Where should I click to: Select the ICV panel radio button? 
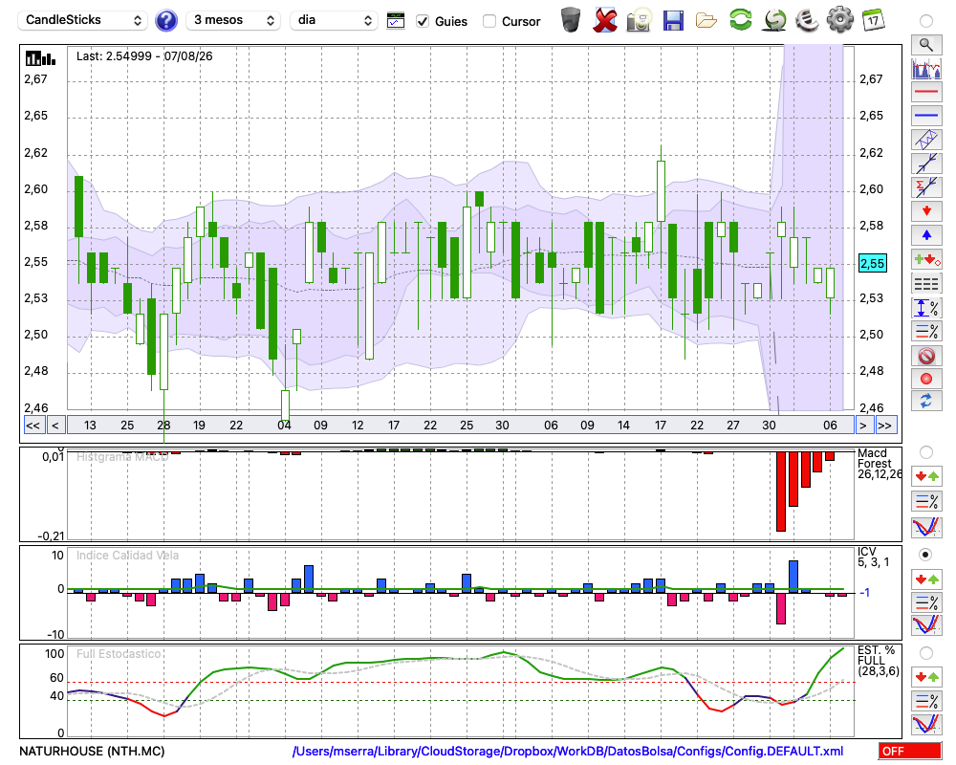pos(925,555)
